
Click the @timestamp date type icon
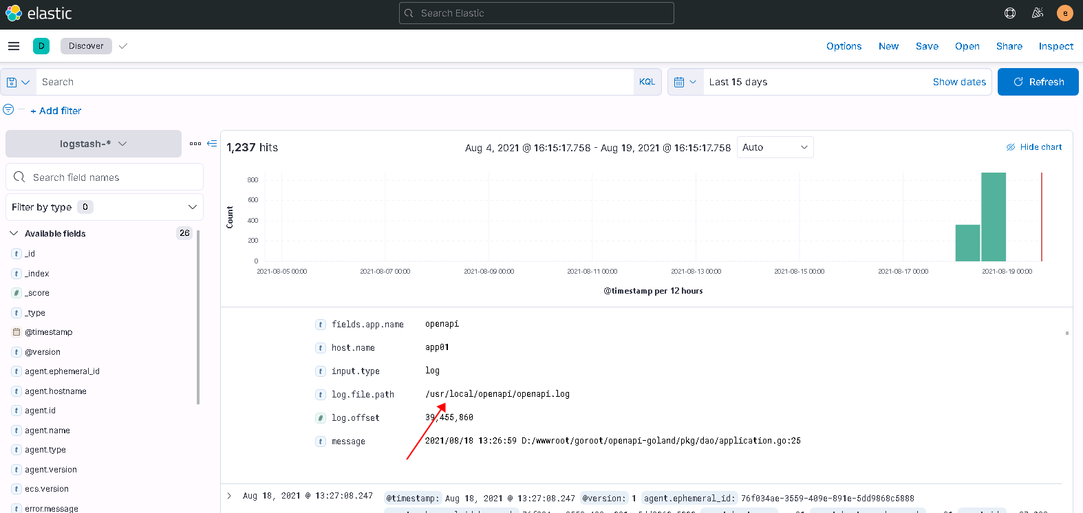point(17,332)
